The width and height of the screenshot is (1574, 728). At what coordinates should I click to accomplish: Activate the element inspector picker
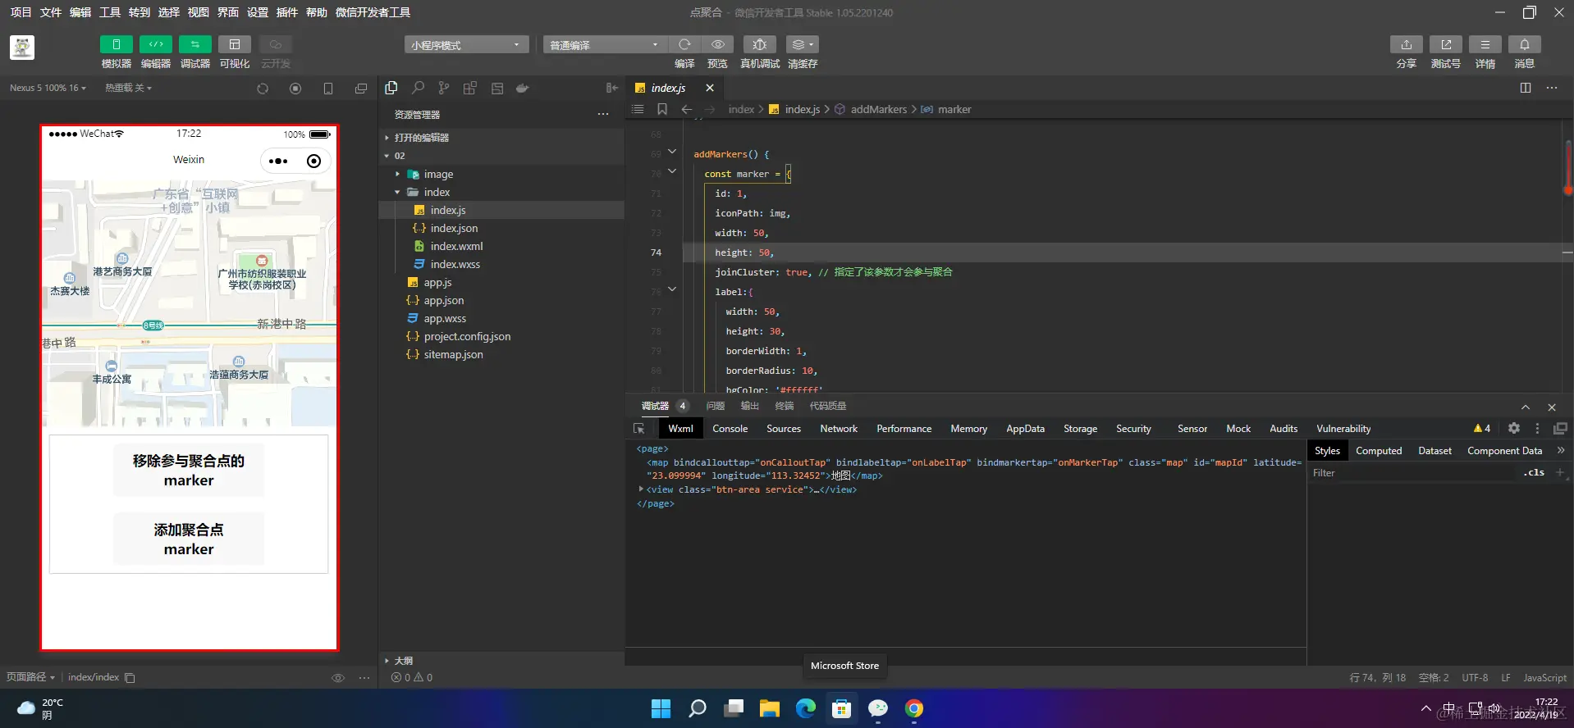coord(638,429)
